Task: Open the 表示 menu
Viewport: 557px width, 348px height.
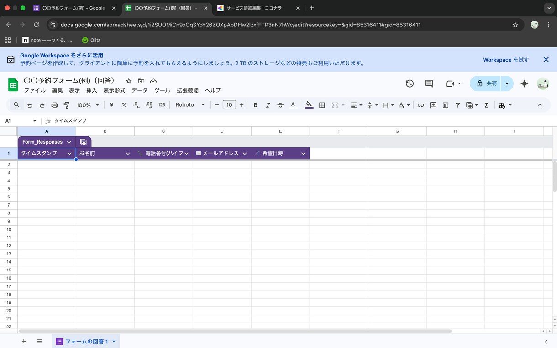Action: tap(74, 90)
